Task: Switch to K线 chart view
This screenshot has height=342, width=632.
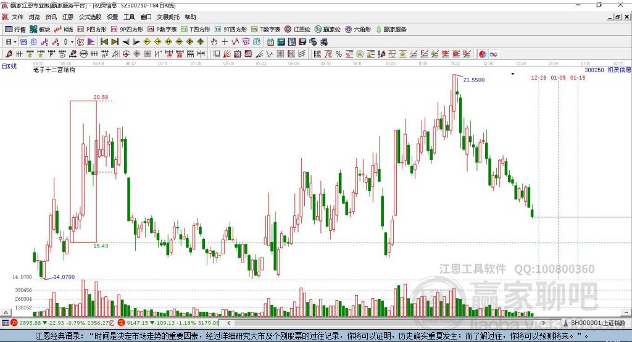Action: (64, 30)
